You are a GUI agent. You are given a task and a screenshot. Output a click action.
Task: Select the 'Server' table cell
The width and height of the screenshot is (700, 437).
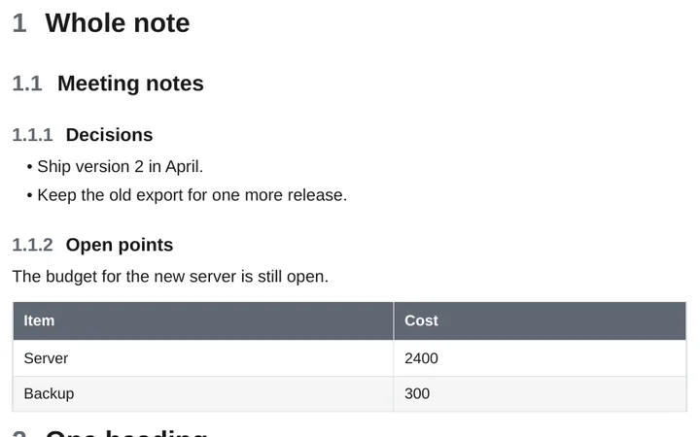[203, 358]
